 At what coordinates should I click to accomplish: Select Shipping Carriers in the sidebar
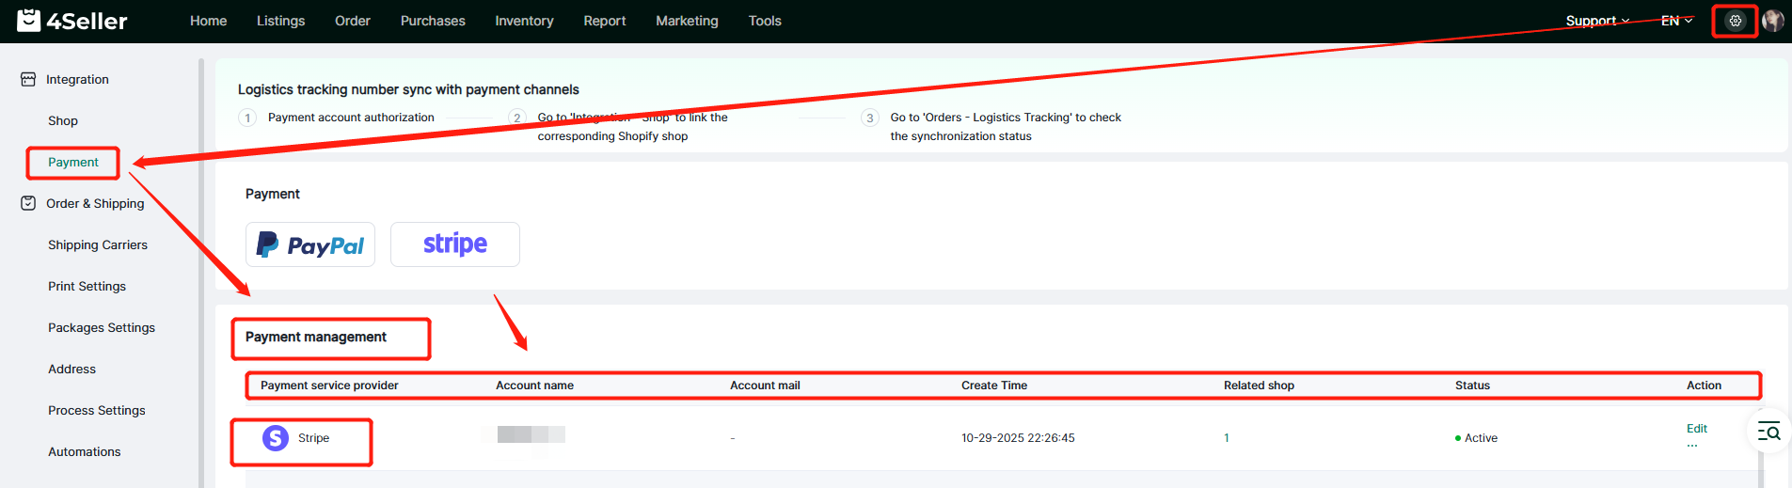tap(98, 244)
